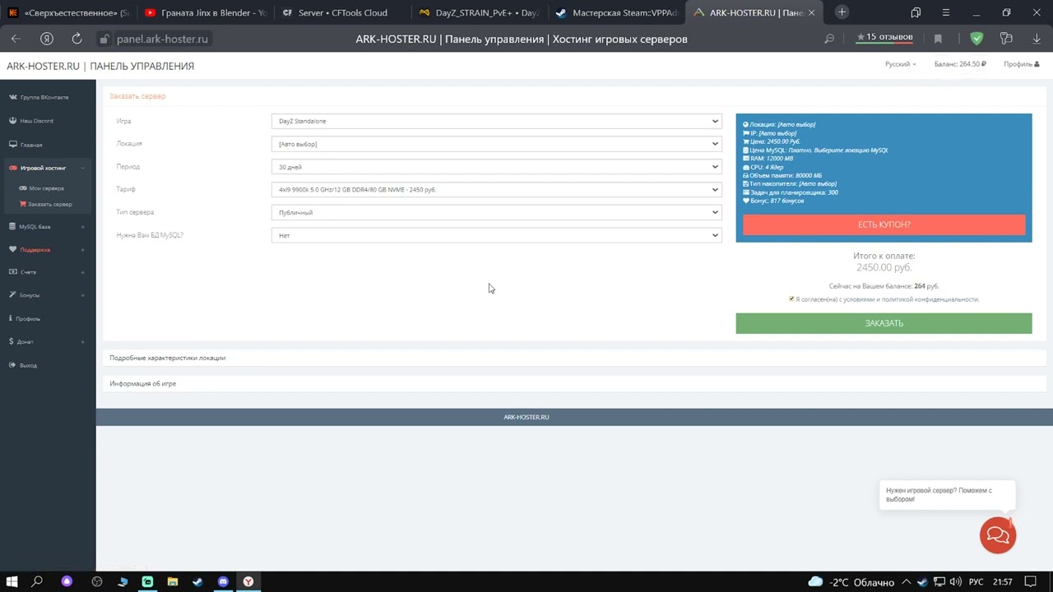Viewport: 1053px width, 592px height.
Task: Click the РУС keyboard language indicator
Action: point(976,582)
